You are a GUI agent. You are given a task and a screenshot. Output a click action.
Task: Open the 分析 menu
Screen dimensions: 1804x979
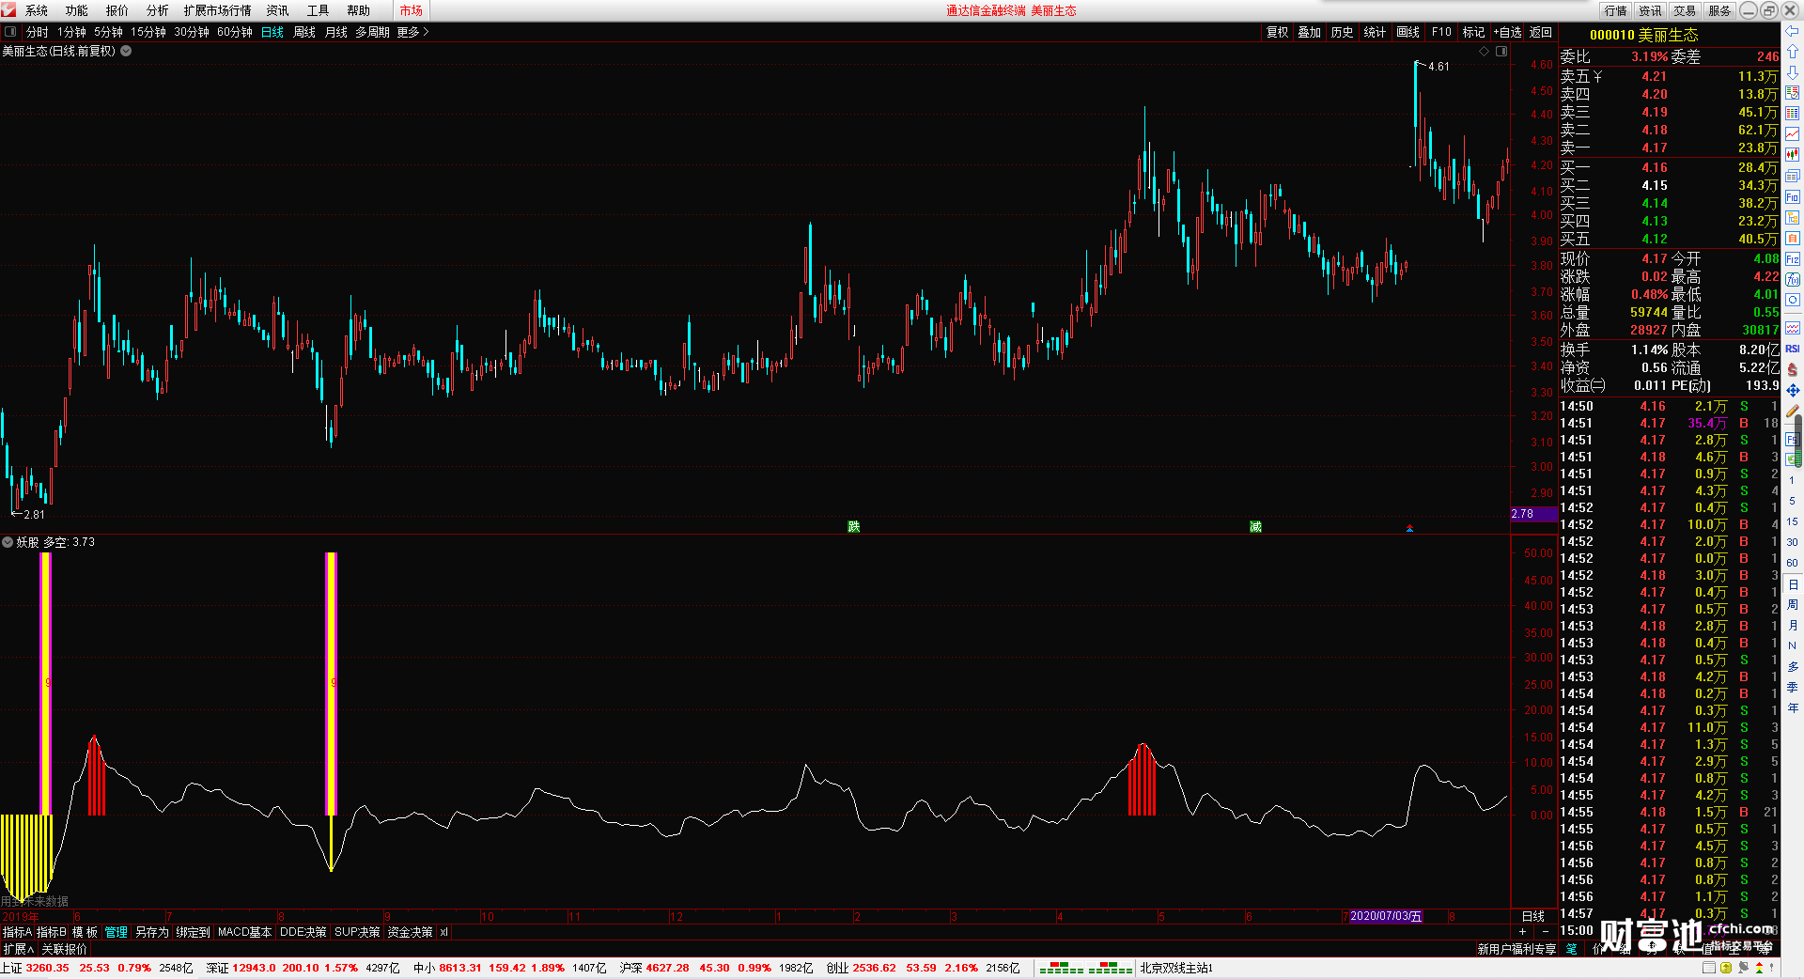[158, 10]
